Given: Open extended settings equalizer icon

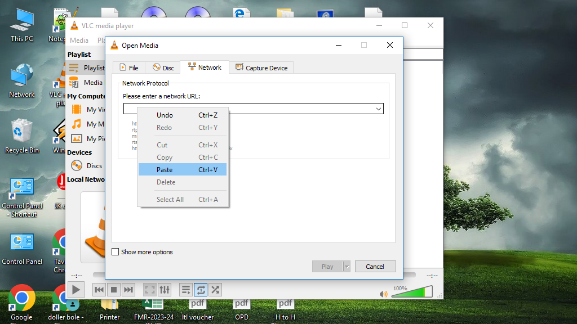Looking at the screenshot, I should pyautogui.click(x=165, y=290).
